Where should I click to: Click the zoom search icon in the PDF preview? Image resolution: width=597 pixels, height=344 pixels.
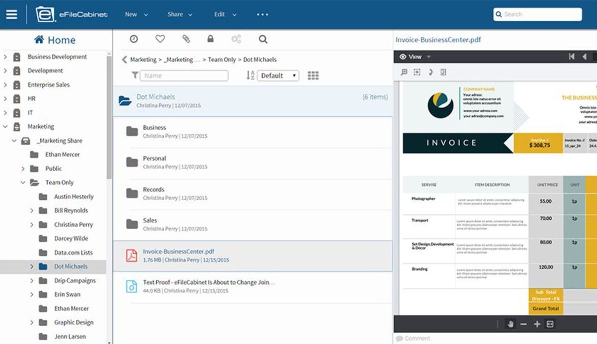click(405, 72)
